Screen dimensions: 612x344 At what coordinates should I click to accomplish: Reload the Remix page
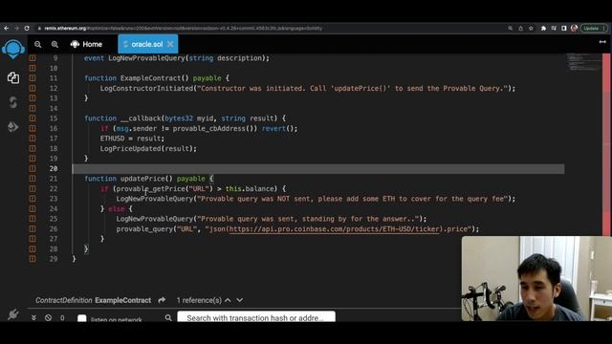(27, 28)
